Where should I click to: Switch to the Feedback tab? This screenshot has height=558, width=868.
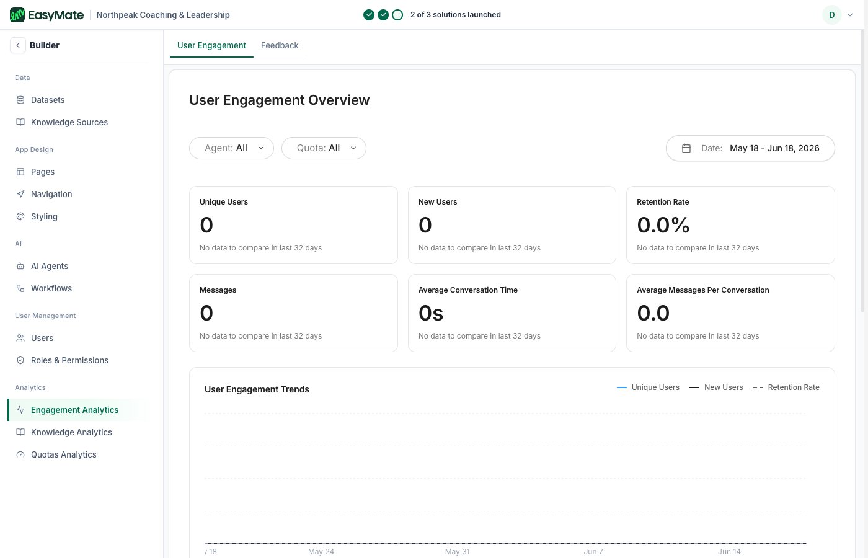pyautogui.click(x=280, y=45)
